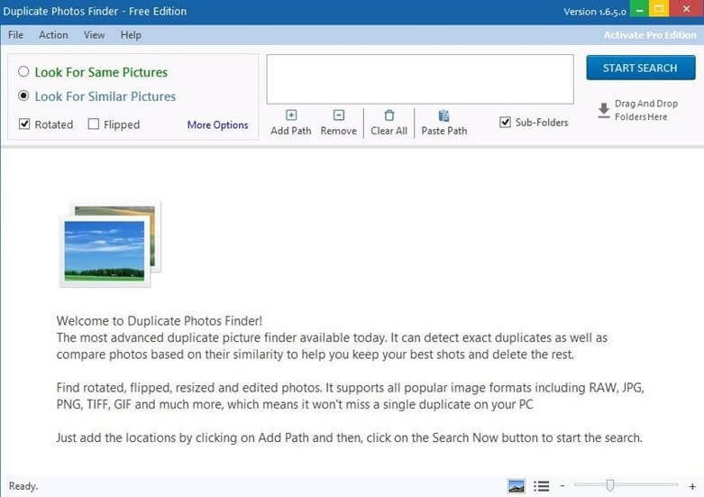Open the More Options link
This screenshot has height=497, width=704.
(217, 125)
